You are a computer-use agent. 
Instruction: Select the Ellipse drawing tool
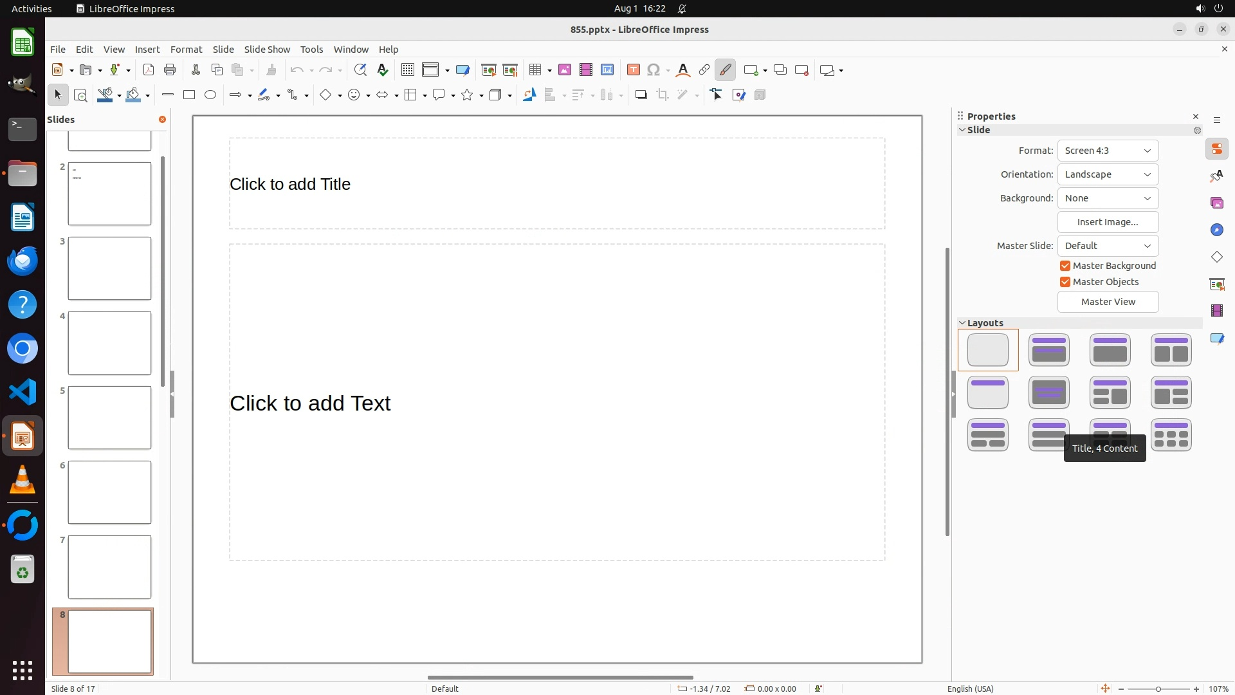tap(210, 95)
